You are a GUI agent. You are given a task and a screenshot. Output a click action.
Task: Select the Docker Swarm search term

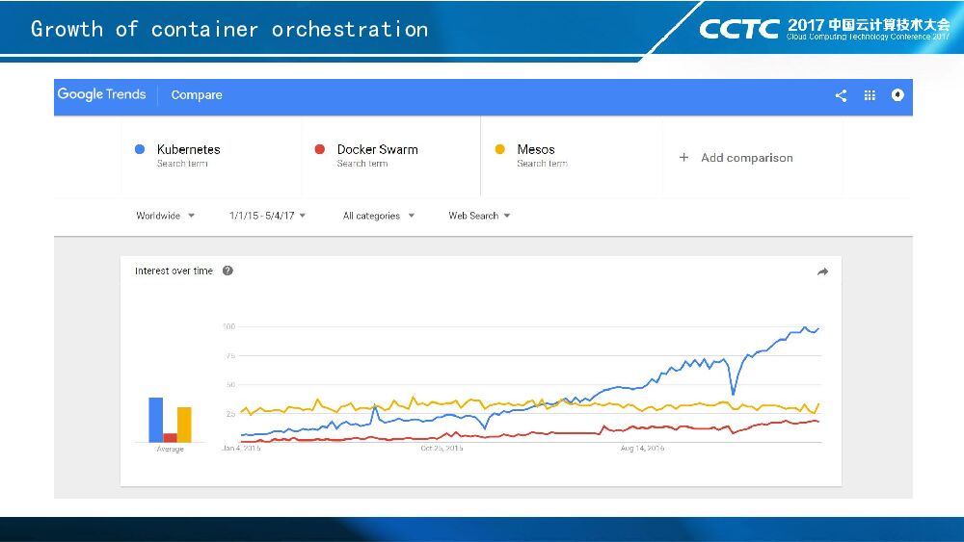click(x=377, y=150)
